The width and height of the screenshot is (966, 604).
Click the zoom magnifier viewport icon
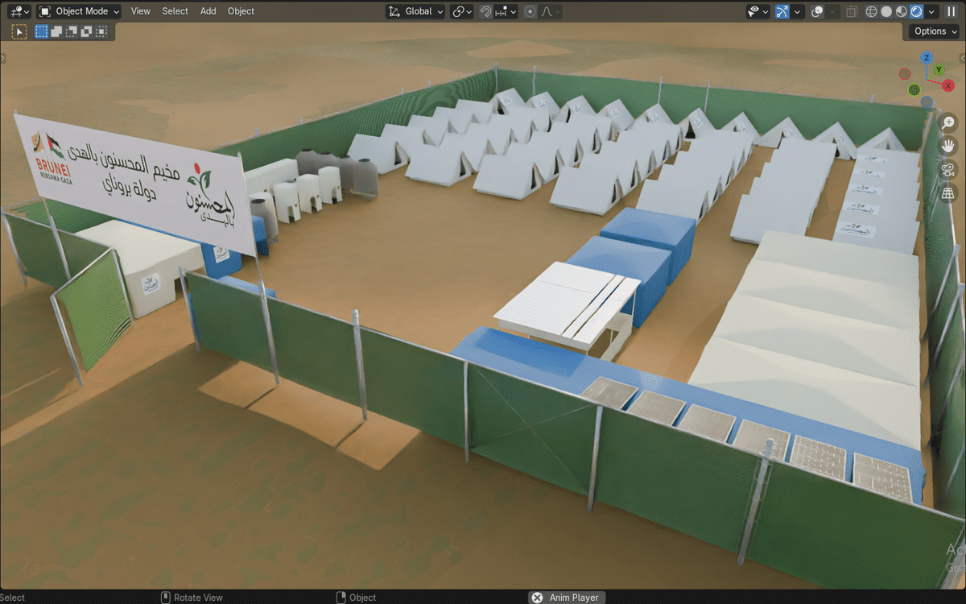pos(947,123)
